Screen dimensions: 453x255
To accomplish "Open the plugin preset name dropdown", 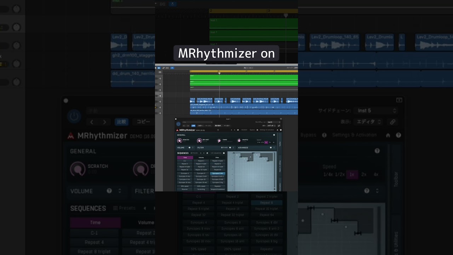I will [x=197, y=122].
